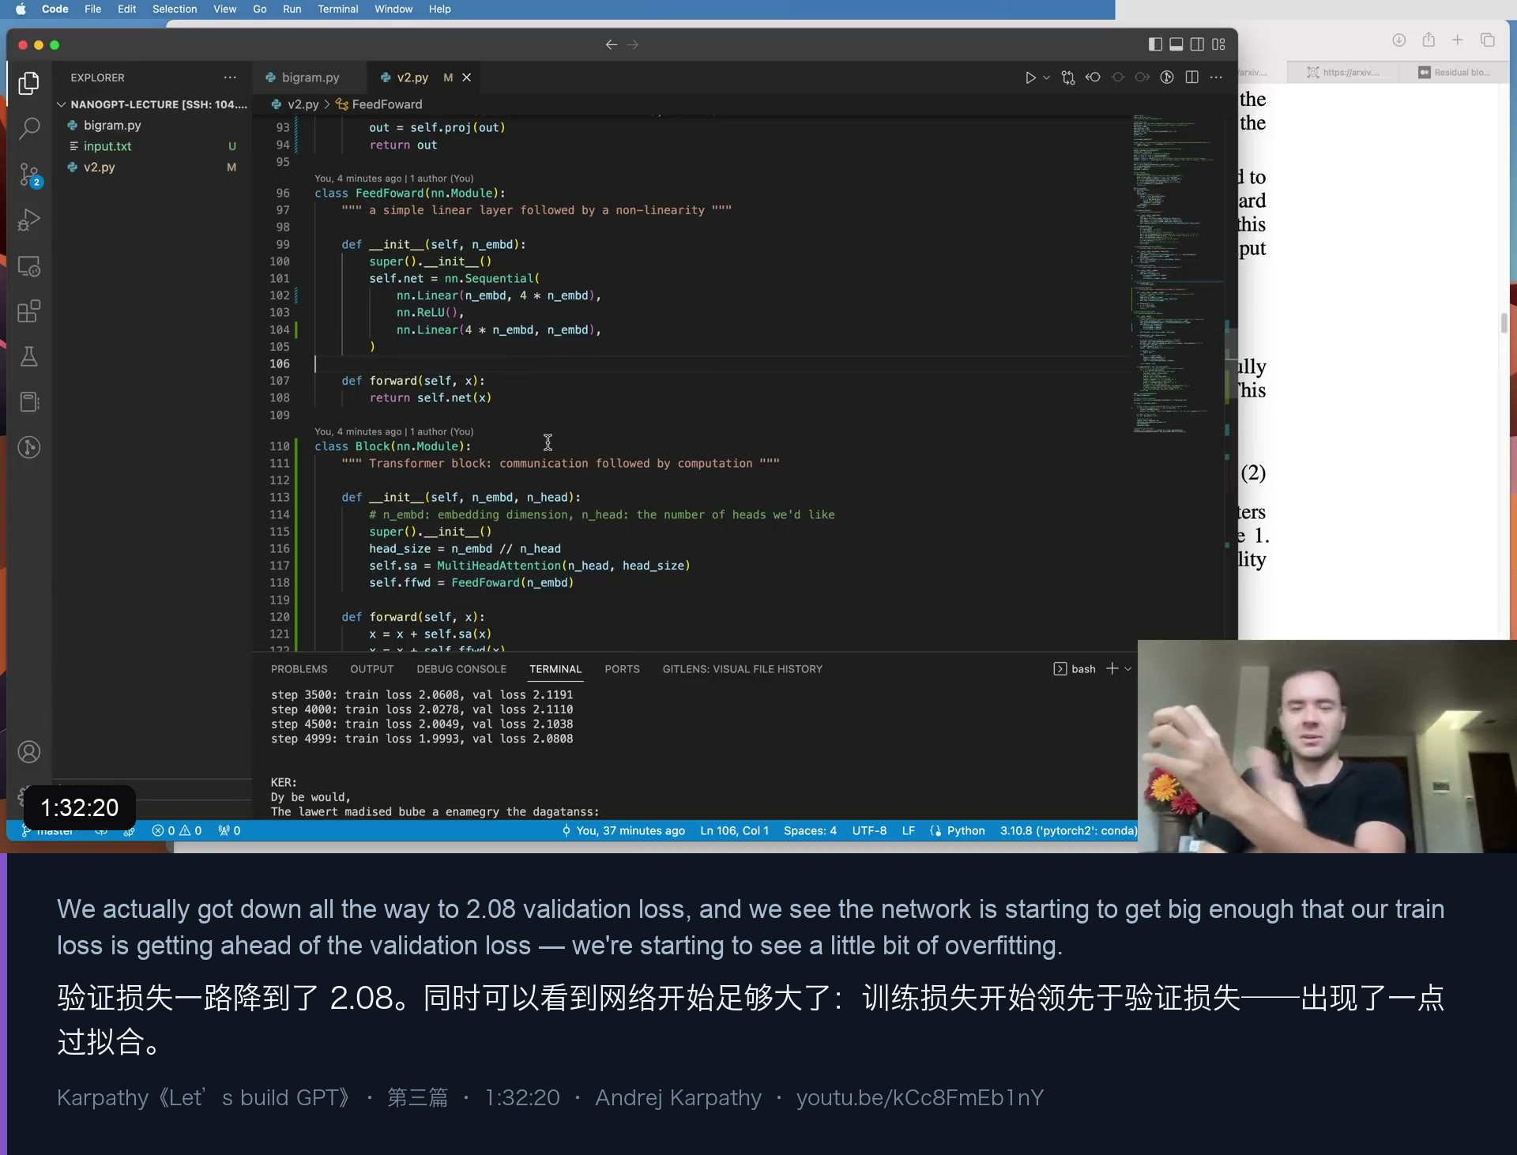Screen dimensions: 1517x1155
Task: Open GITLENS: VISUAL FILE HISTORY tab
Action: 742,669
